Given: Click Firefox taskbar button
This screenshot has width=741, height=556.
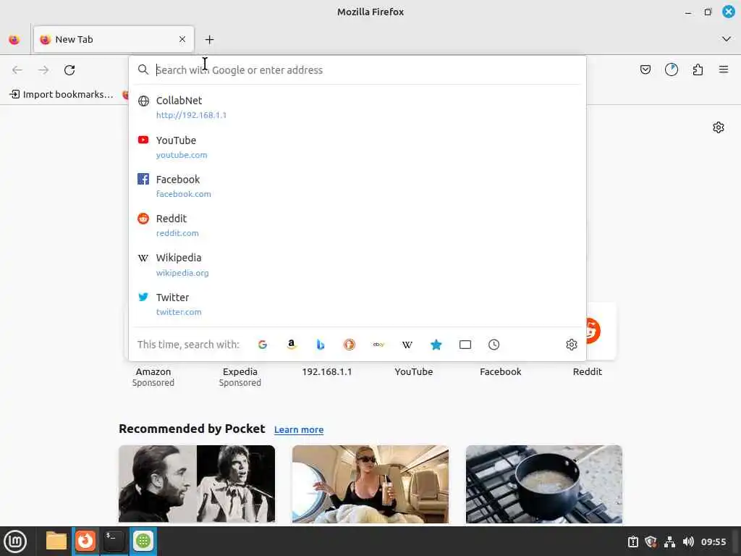Looking at the screenshot, I should [x=85, y=541].
